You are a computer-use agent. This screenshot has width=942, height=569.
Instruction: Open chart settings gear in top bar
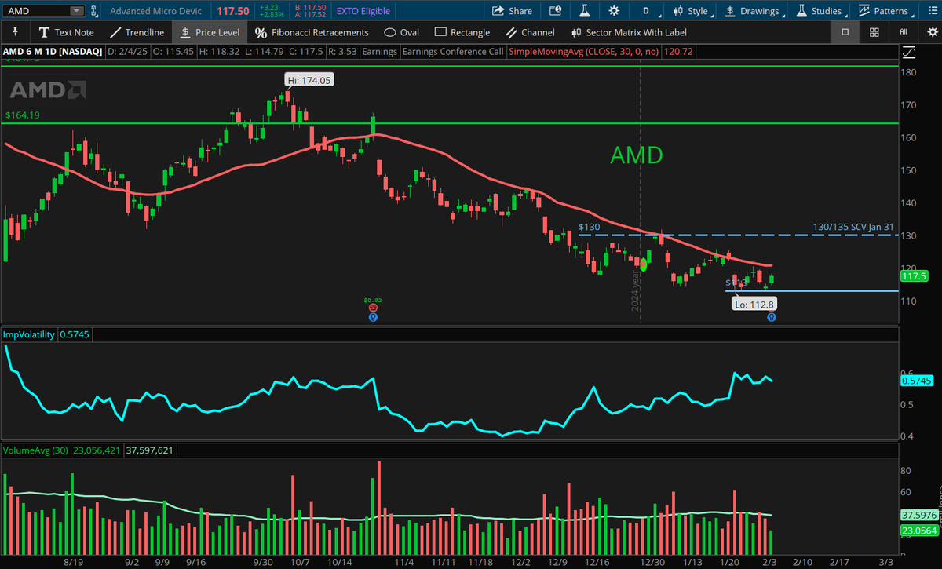(x=613, y=11)
